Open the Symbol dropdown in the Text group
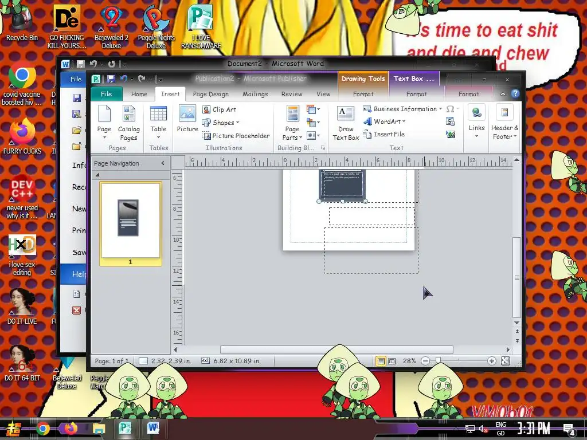The height and width of the screenshot is (440, 587). 452,109
